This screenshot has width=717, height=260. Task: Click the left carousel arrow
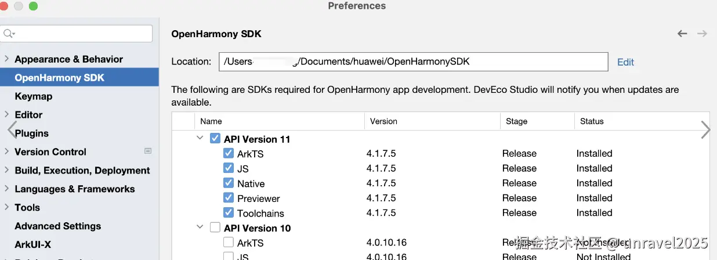click(x=11, y=130)
